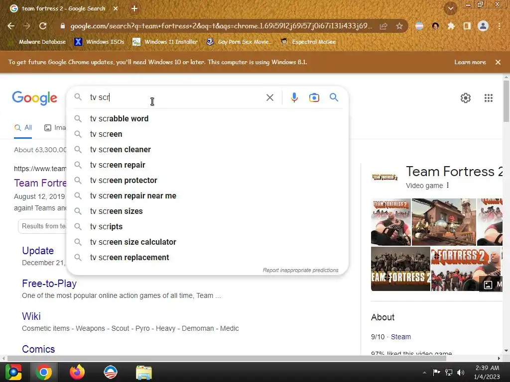Open the taskbar volume speaker icon
510x382 pixels.
point(461,372)
